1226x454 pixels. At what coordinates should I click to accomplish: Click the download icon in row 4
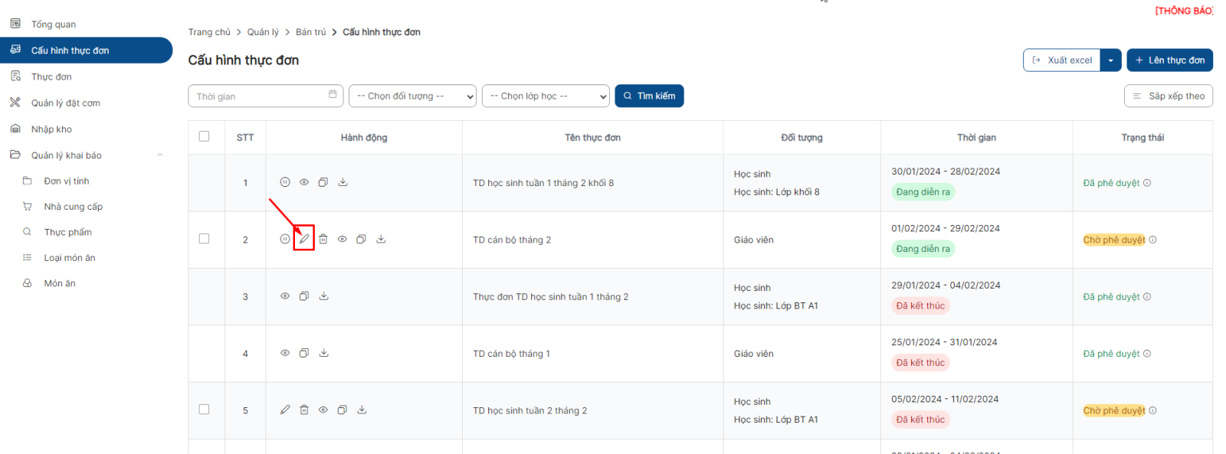click(324, 353)
